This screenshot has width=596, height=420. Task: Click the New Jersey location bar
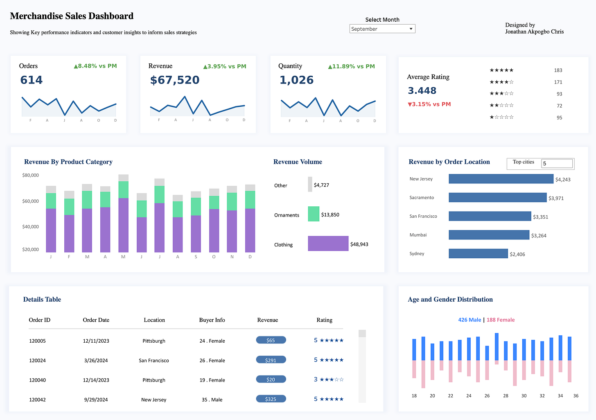[x=501, y=179]
